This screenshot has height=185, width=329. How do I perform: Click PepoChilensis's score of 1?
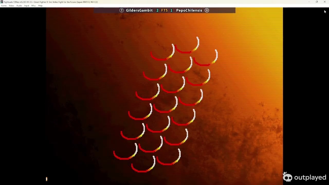(171, 10)
